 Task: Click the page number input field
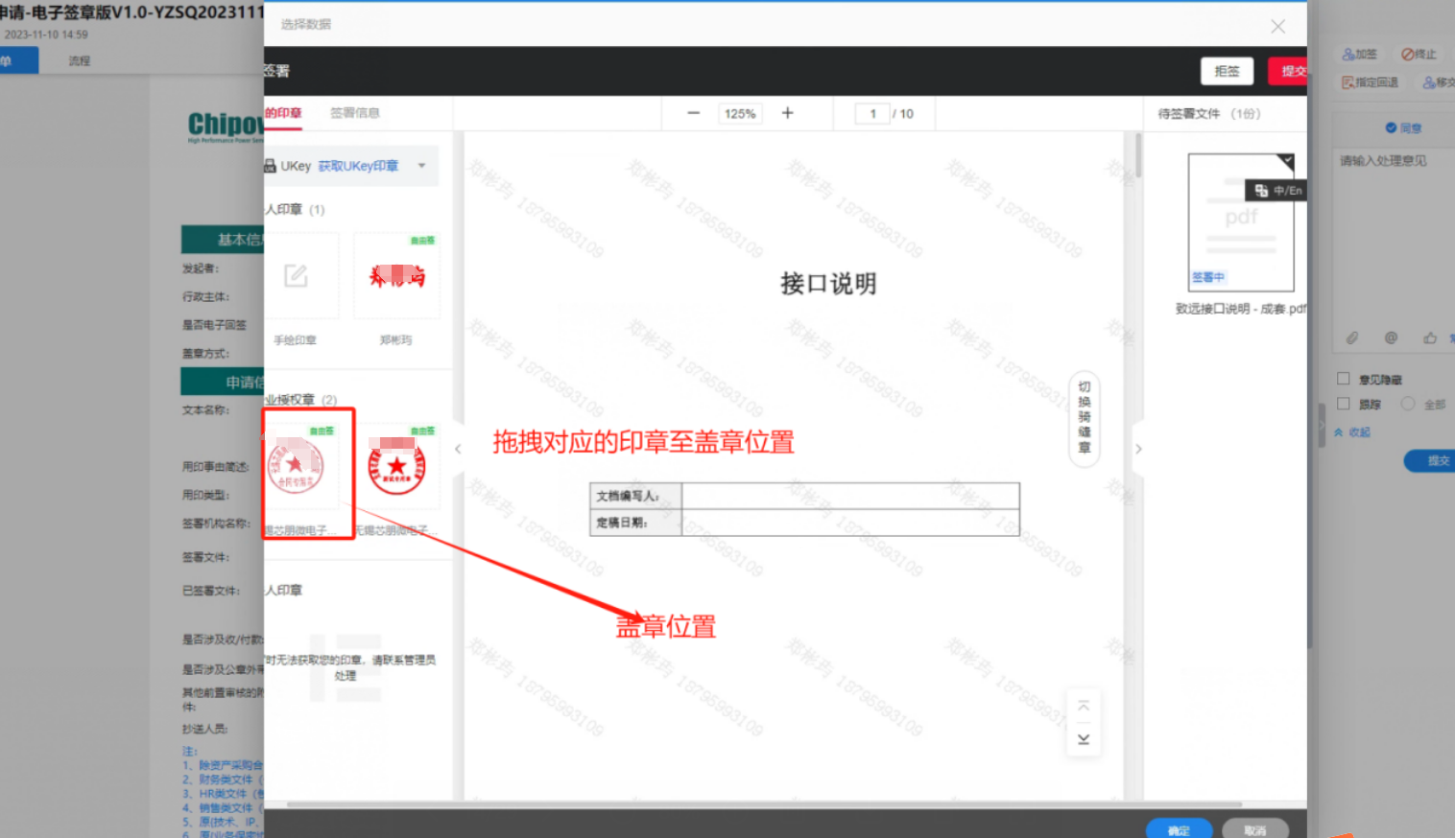[872, 113]
